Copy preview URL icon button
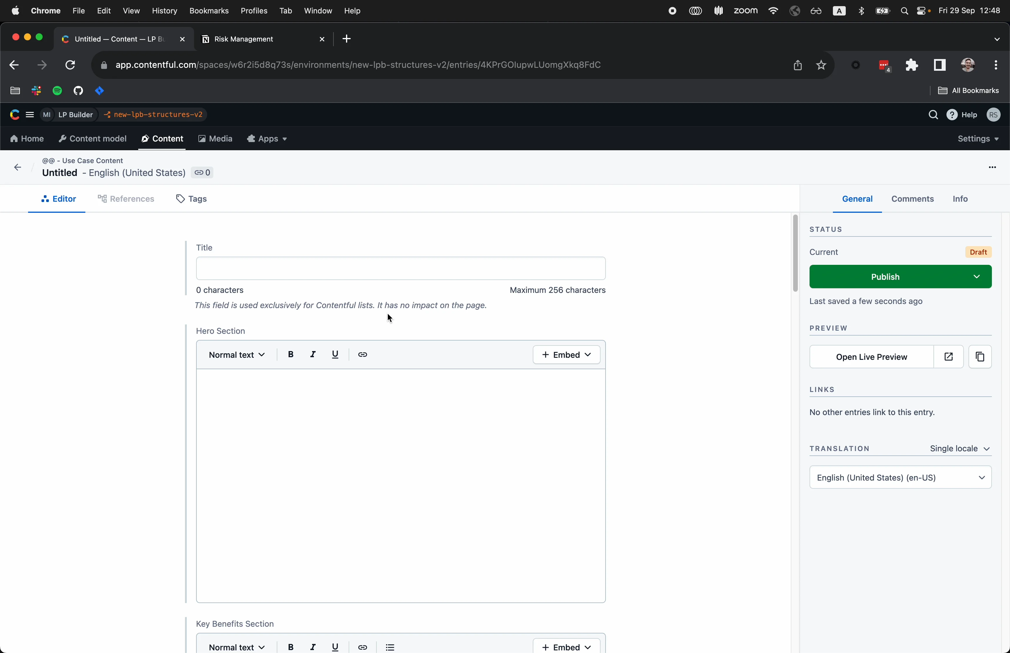The height and width of the screenshot is (653, 1010). pyautogui.click(x=980, y=357)
